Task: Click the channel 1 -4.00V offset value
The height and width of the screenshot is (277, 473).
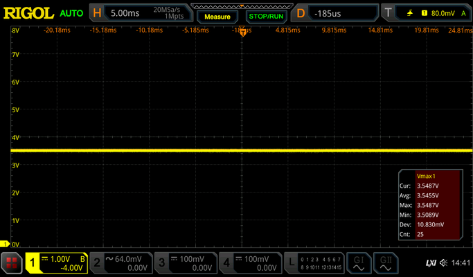Action: pyautogui.click(x=72, y=267)
